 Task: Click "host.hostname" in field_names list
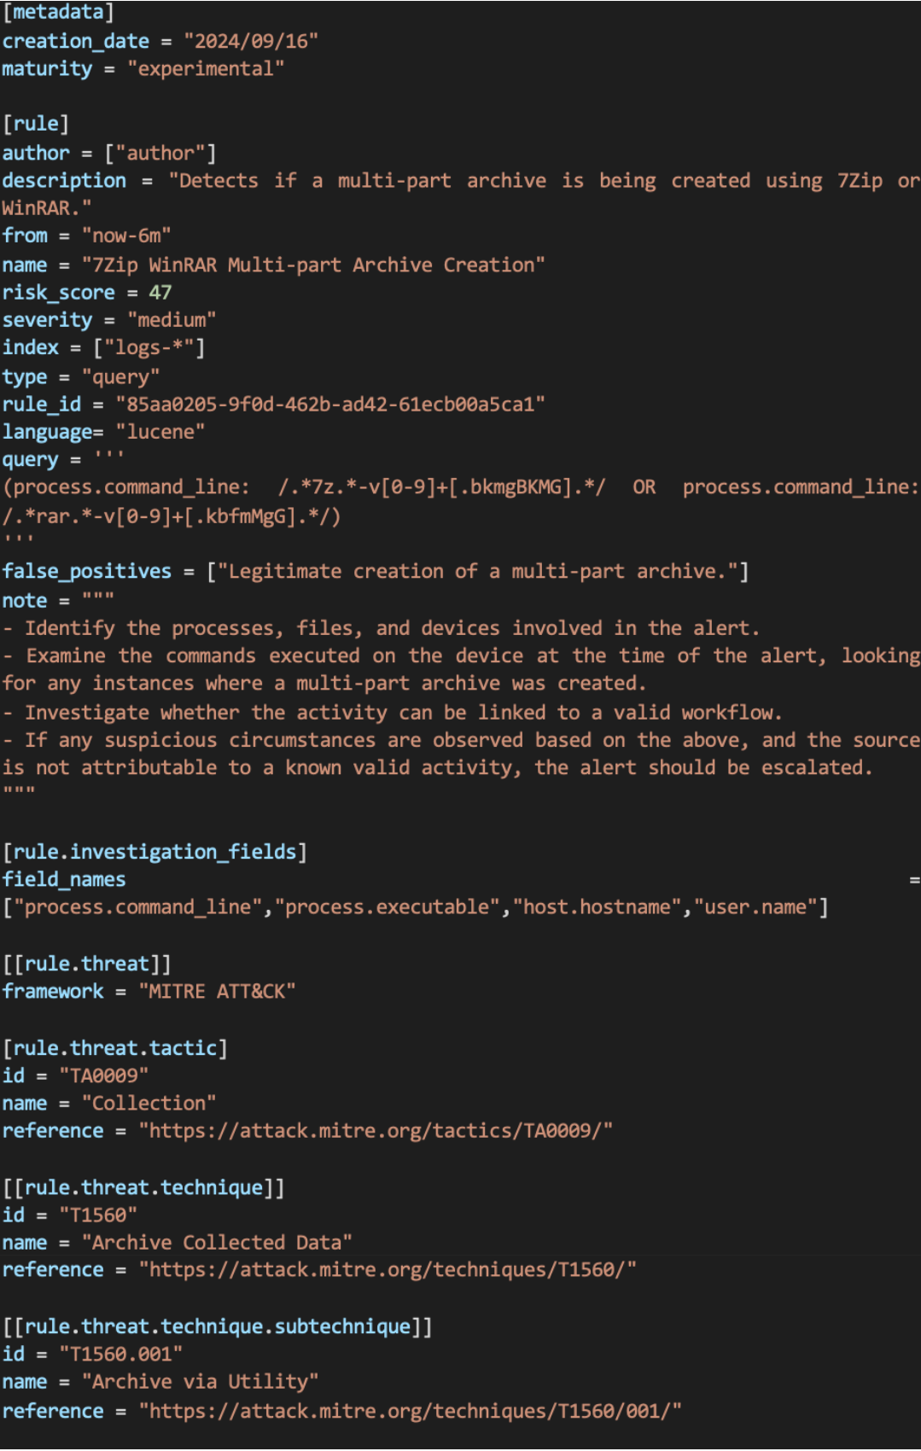[x=597, y=906]
